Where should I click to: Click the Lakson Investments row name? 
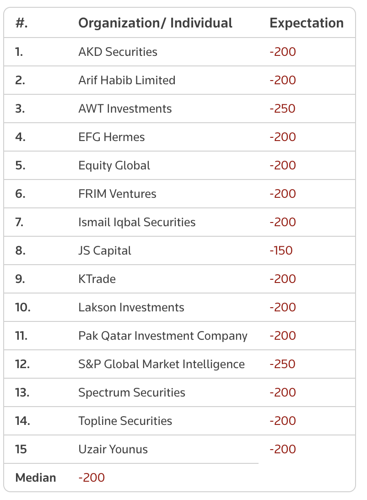pos(131,307)
